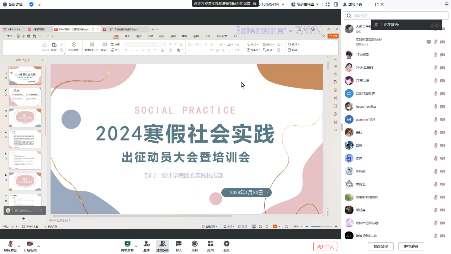Expand share options arrow beside 共享屏幕
Image resolution: width=451 pixels, height=254 pixels.
pos(136,246)
